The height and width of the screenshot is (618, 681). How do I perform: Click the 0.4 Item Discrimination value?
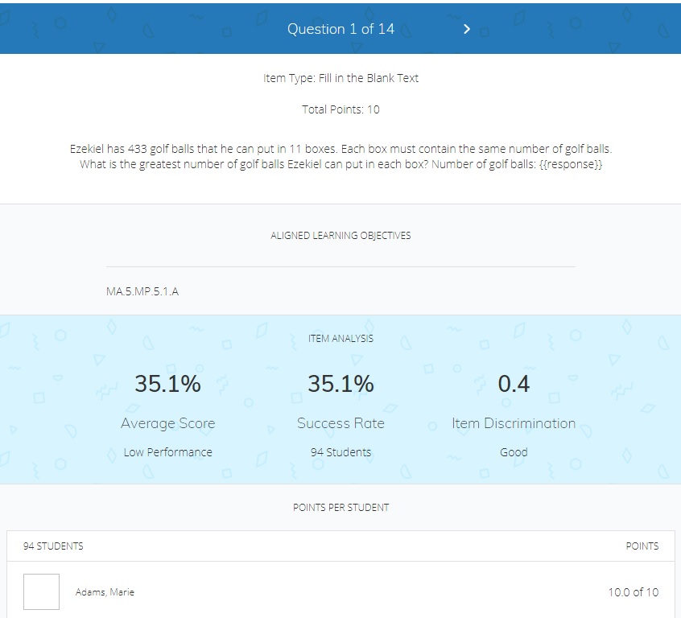[x=514, y=384]
